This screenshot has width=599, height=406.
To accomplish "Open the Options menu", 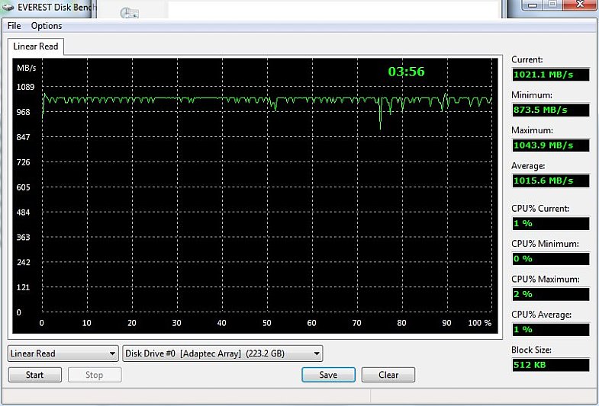I will pyautogui.click(x=47, y=26).
